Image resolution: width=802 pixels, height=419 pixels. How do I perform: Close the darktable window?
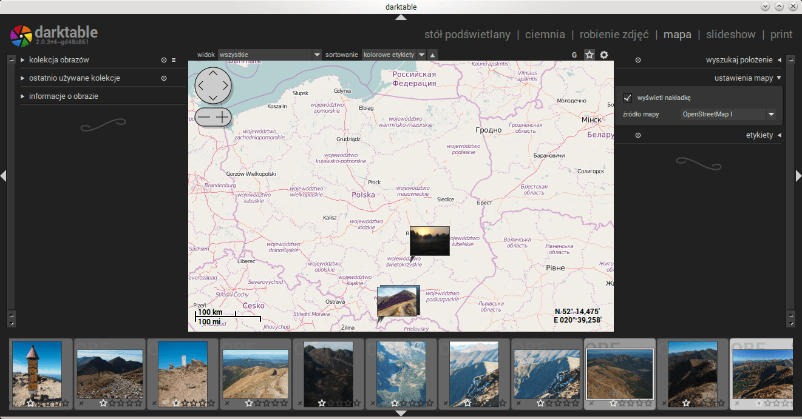(793, 7)
